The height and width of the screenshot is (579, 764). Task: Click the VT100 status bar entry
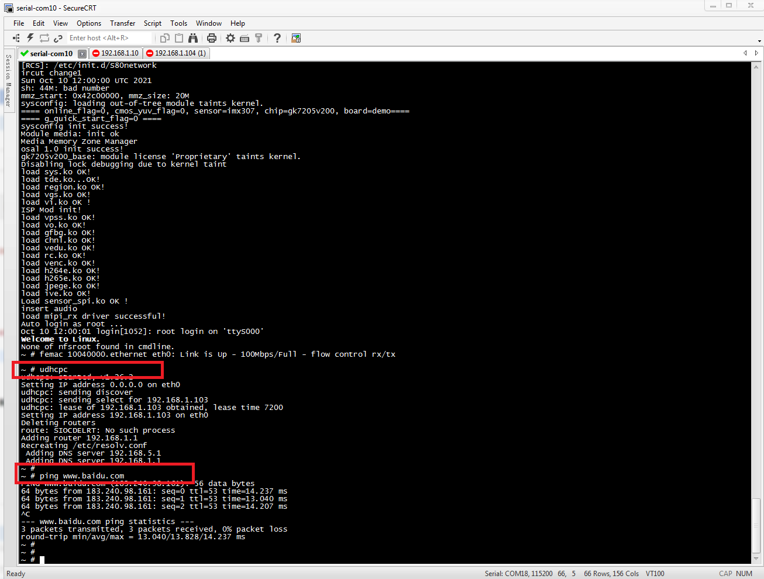coord(655,574)
